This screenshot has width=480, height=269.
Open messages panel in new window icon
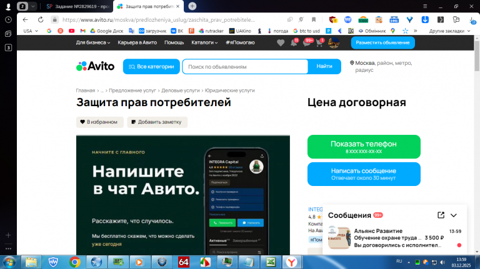pyautogui.click(x=441, y=215)
